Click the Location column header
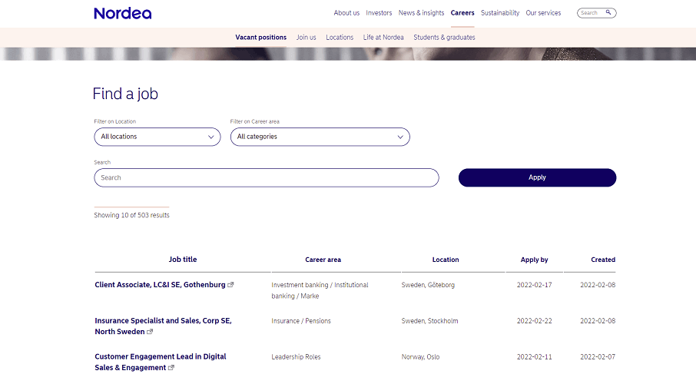Screen dimensions: 696x384 446,260
